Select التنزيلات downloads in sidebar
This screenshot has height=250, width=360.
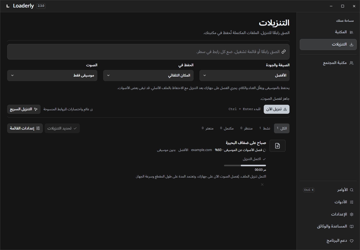(x=328, y=44)
